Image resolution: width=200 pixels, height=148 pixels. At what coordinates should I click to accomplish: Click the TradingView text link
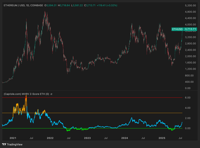[15, 144]
